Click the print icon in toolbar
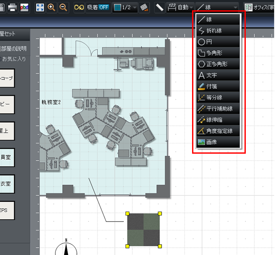Screen dimensions: 275x255 point(12,7)
